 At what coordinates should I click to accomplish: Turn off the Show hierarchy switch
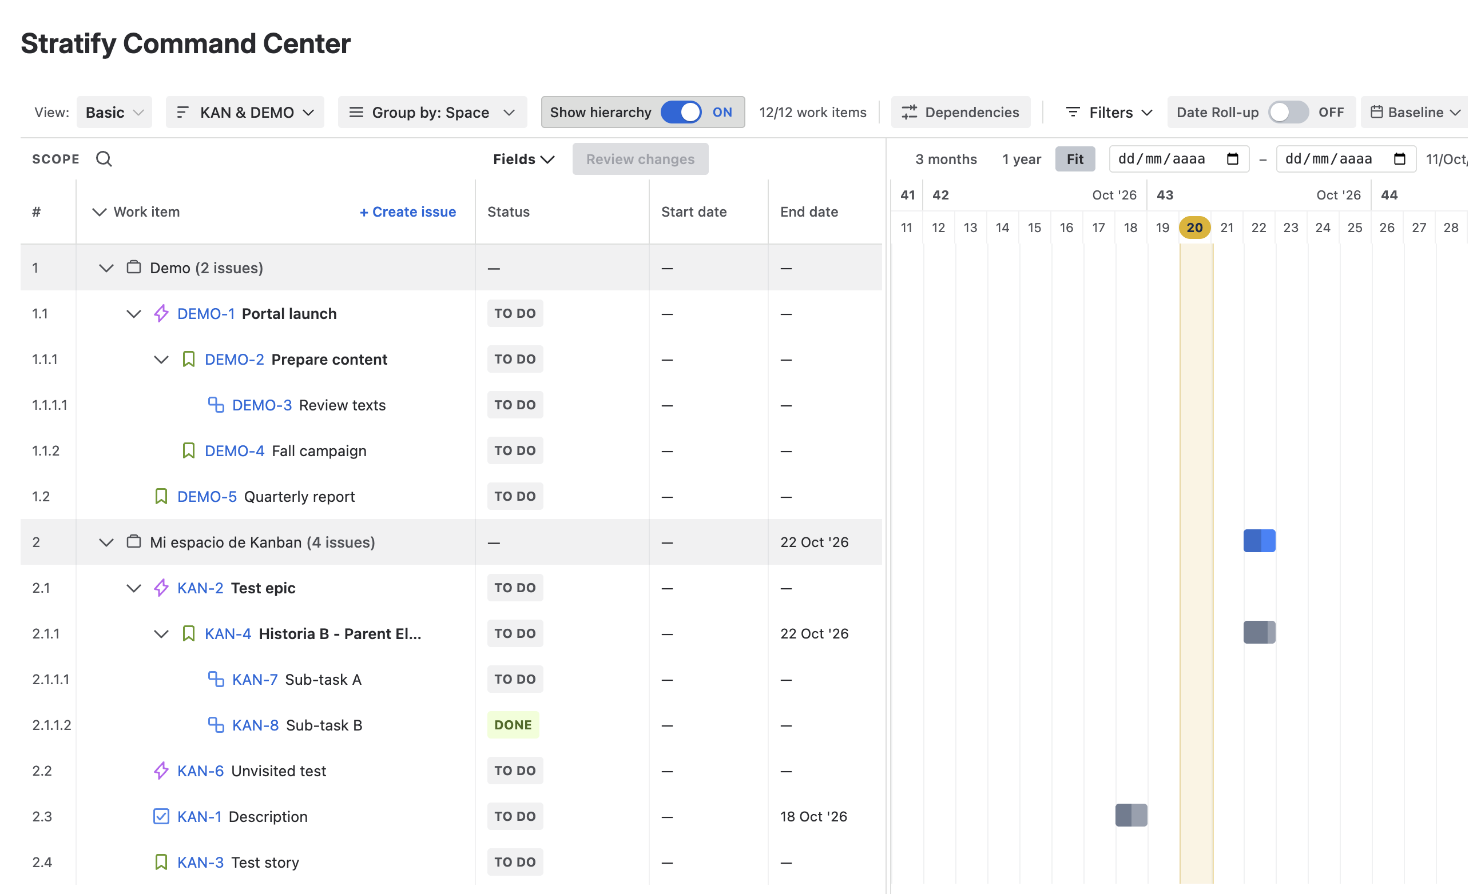tap(681, 112)
